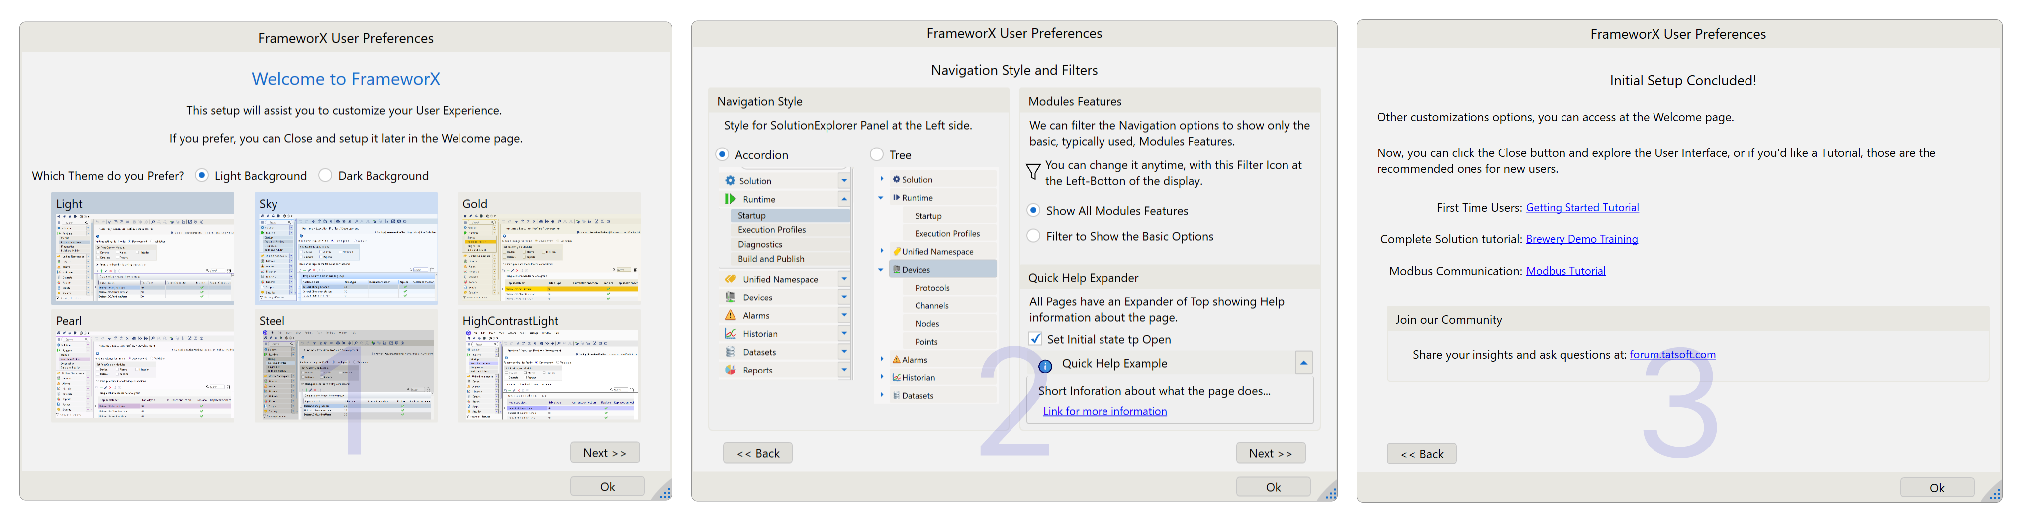2022x522 pixels.
Task: Uncheck Set Initial state to Open checkbox
Action: pyautogui.click(x=1035, y=339)
